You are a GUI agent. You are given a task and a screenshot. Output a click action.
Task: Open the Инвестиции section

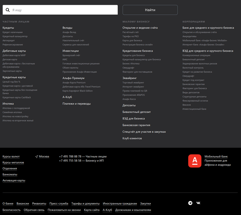pyautogui.click(x=71, y=51)
